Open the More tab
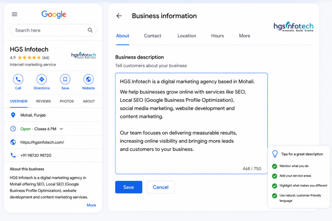The width and height of the screenshot is (332, 221). [244, 36]
